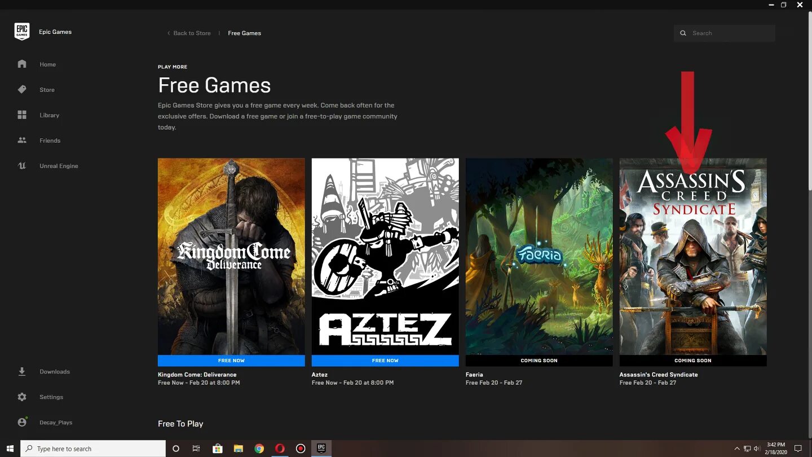This screenshot has width=812, height=457.
Task: Open the Store tag icon in sidebar
Action: pos(22,90)
